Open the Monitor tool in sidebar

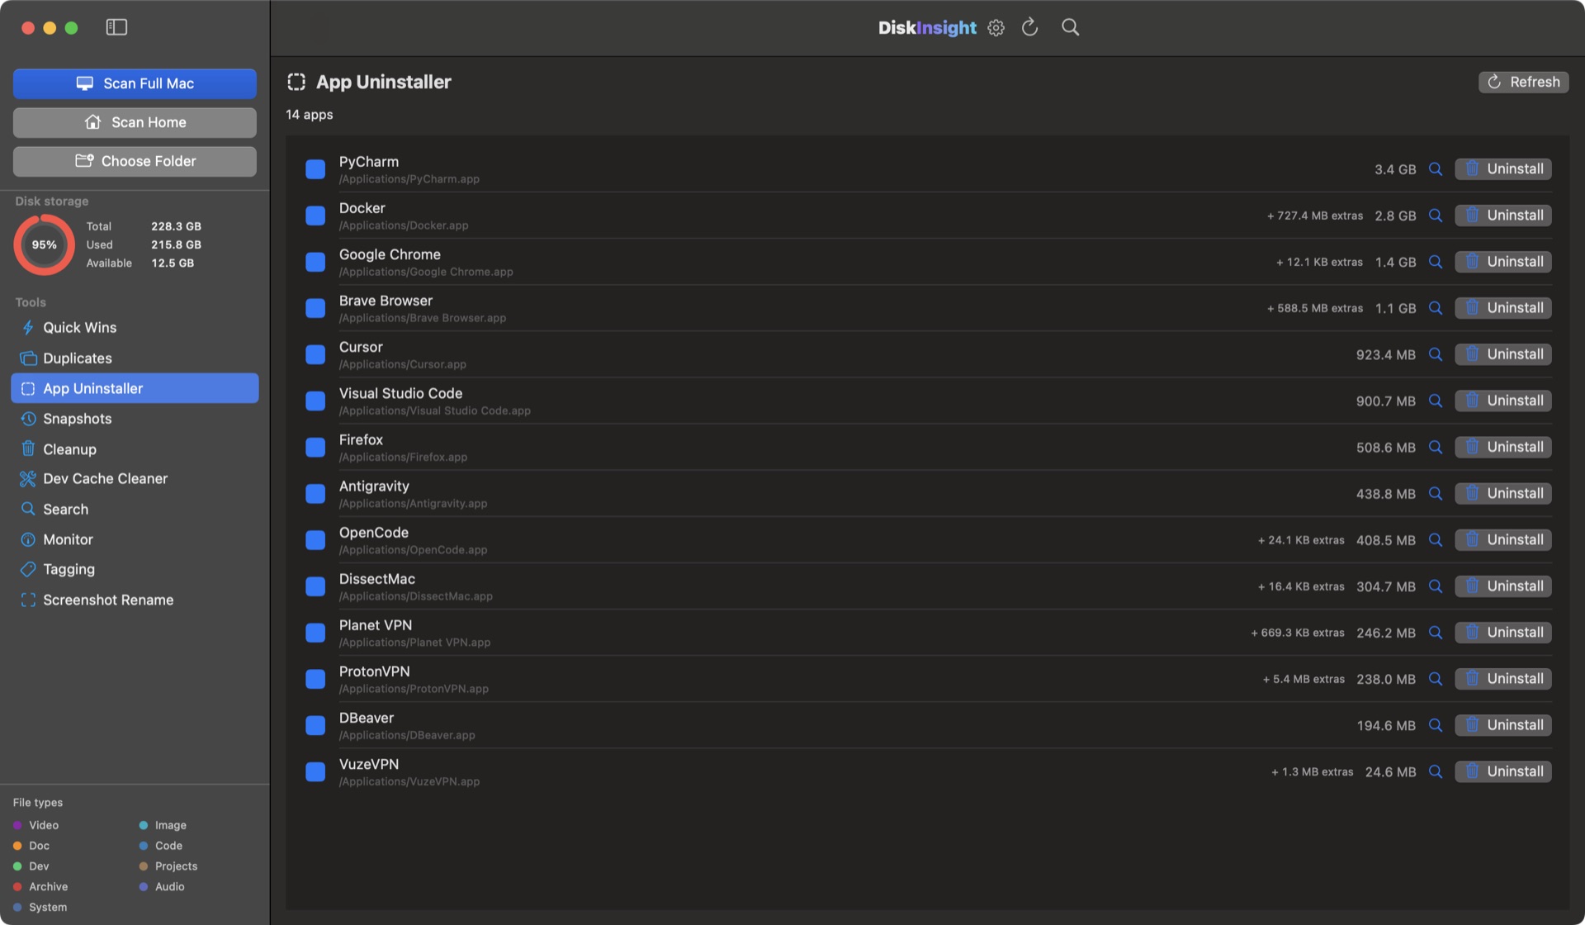point(135,539)
